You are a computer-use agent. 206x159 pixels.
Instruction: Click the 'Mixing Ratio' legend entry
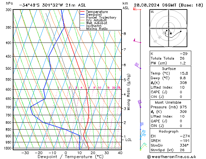pos(97,28)
